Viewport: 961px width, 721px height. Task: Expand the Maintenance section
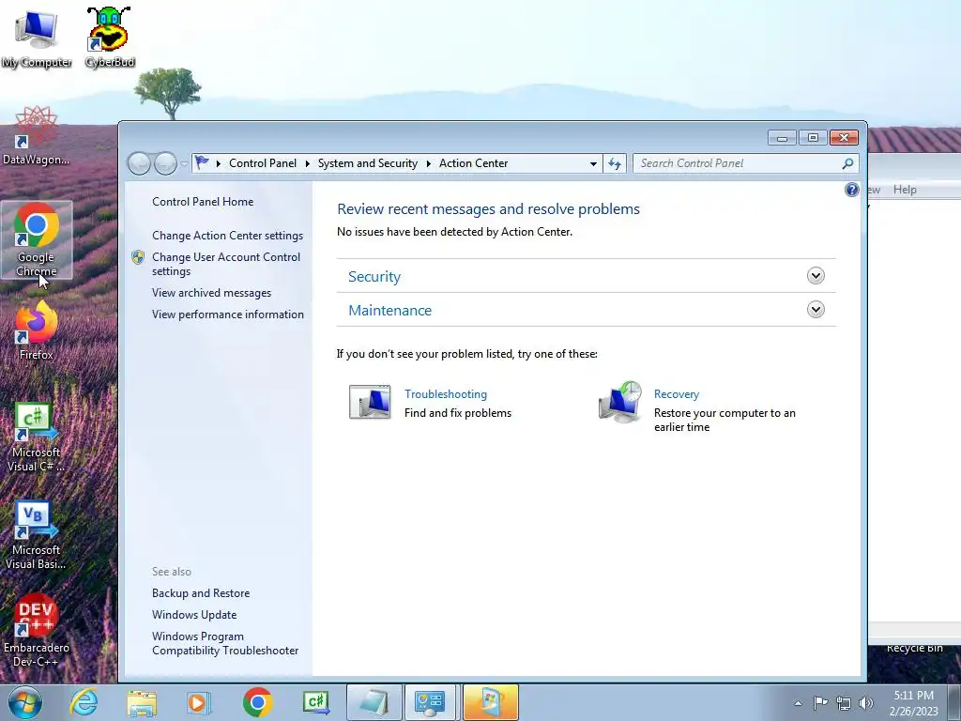[x=816, y=310]
